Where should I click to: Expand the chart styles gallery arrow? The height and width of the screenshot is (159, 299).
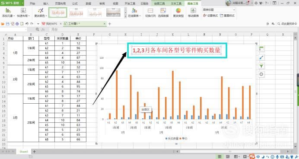[x=125, y=16]
